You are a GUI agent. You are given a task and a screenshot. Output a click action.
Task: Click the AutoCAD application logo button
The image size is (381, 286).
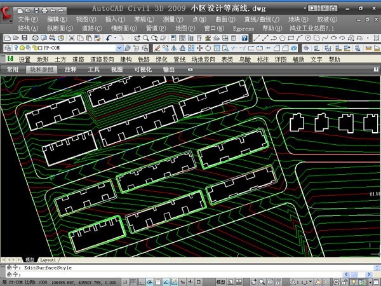click(x=8, y=14)
